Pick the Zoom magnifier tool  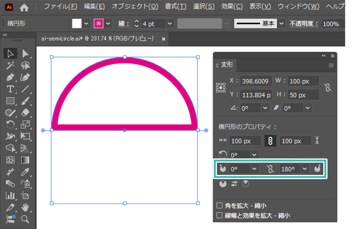coord(25,219)
